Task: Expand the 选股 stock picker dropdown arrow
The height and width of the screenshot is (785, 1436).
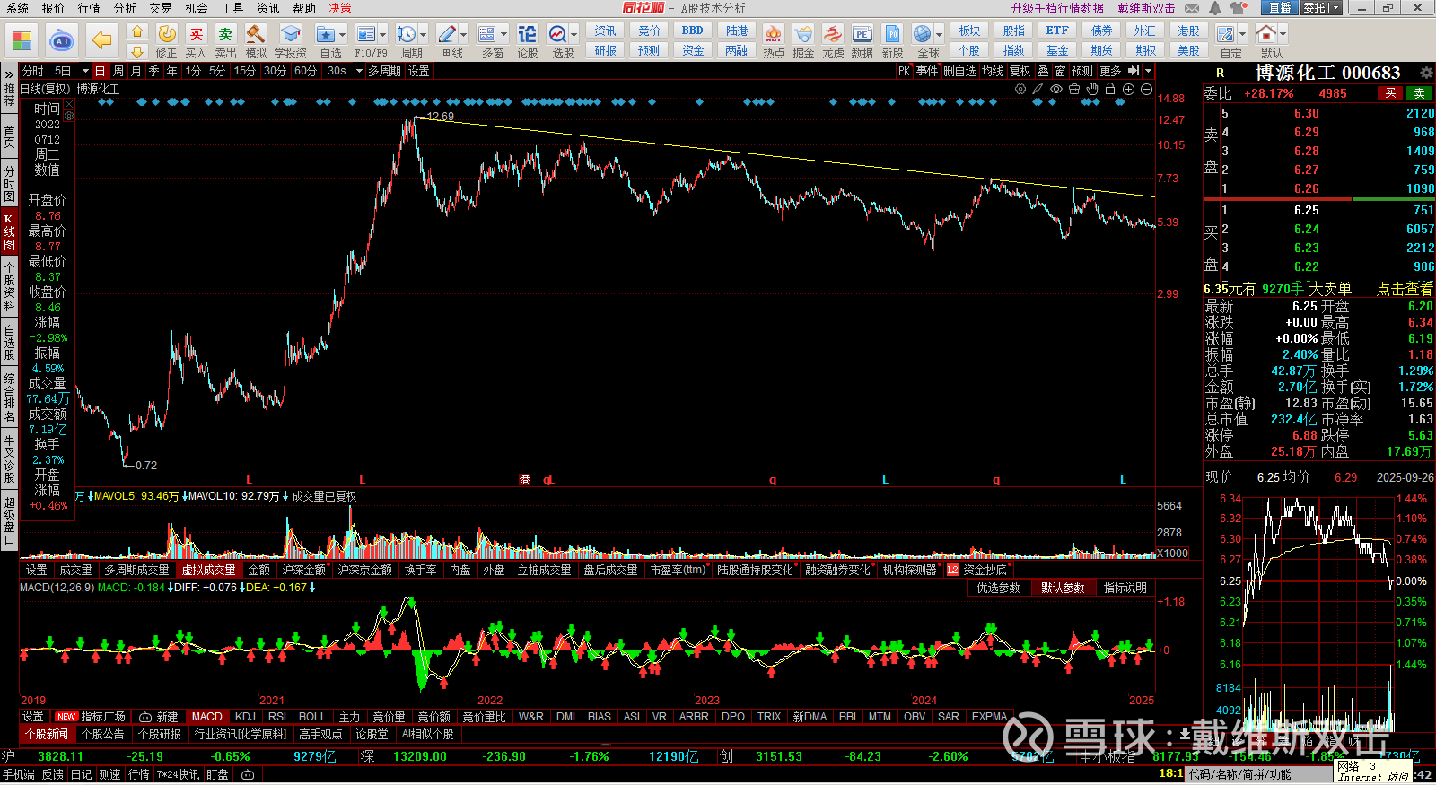Action: (x=574, y=35)
